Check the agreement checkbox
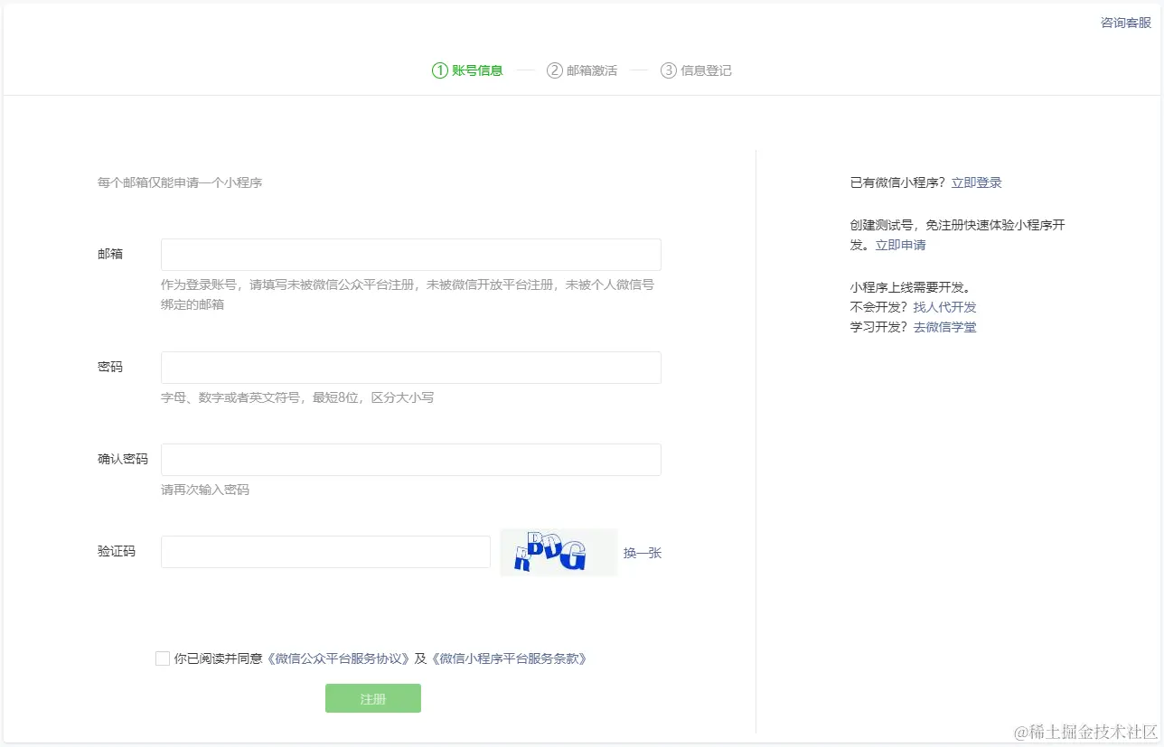 point(163,658)
